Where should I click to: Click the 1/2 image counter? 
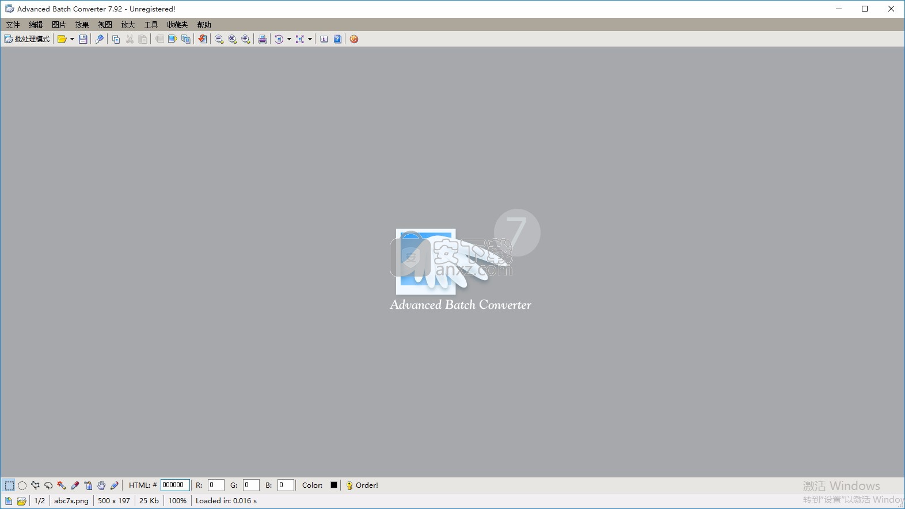(40, 501)
